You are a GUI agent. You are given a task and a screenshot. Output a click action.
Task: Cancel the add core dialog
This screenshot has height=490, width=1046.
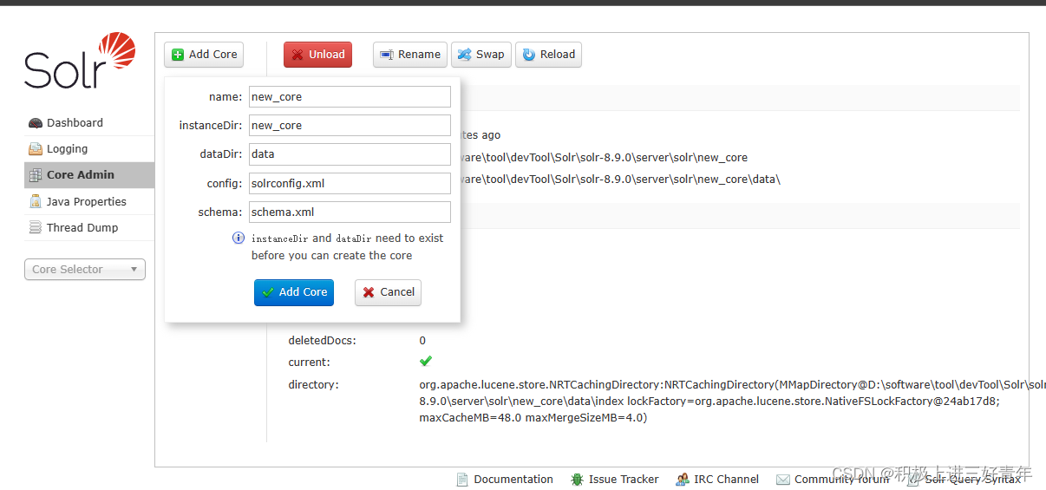tap(388, 292)
